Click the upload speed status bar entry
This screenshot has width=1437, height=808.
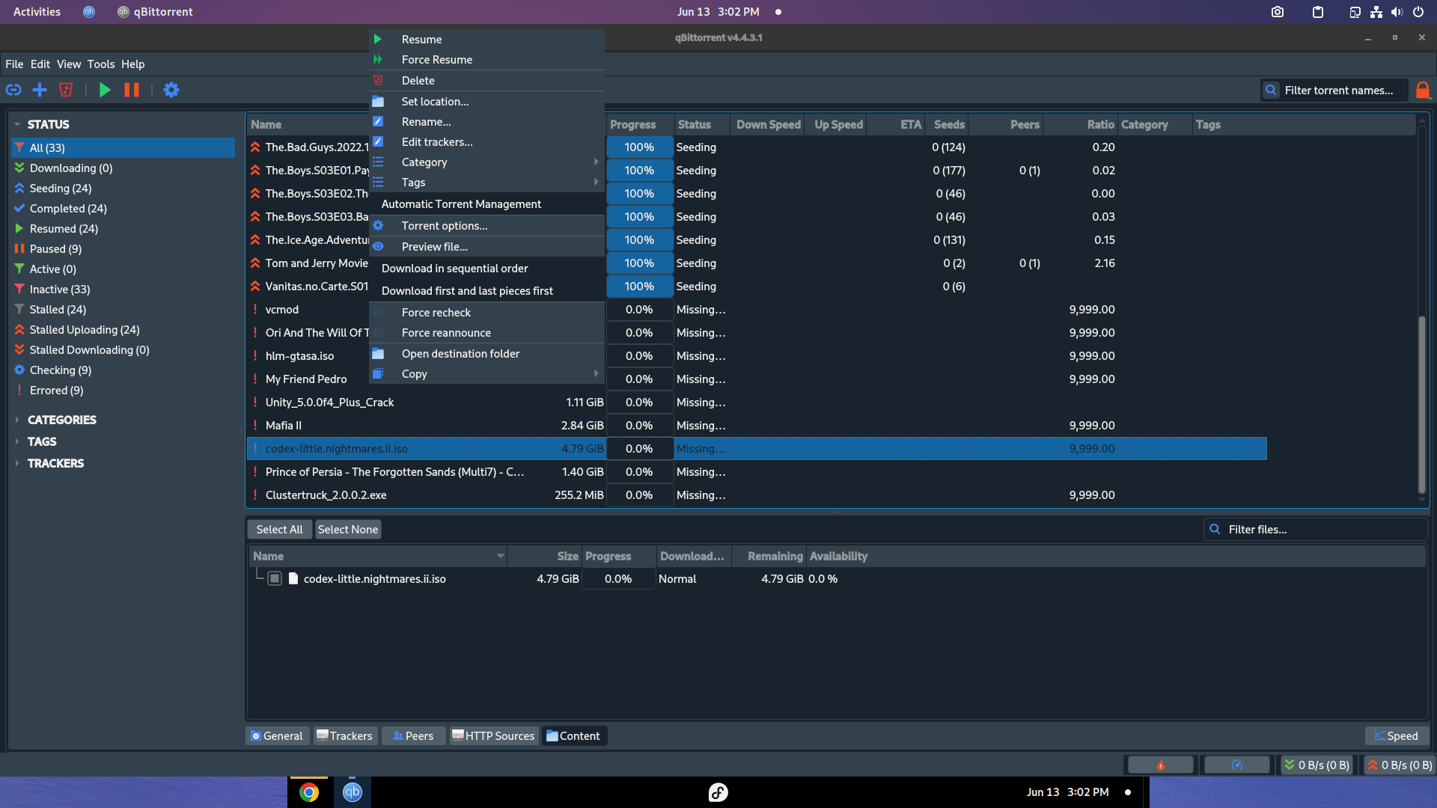[1400, 765]
